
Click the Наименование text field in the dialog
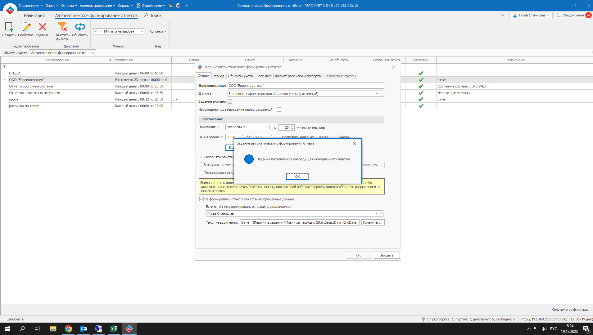306,86
